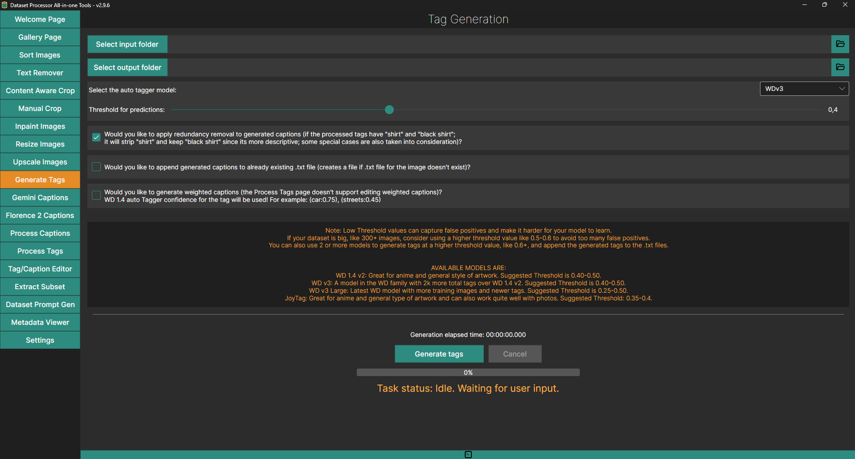855x459 pixels.
Task: Enable weighted captions checkbox
Action: (96, 195)
